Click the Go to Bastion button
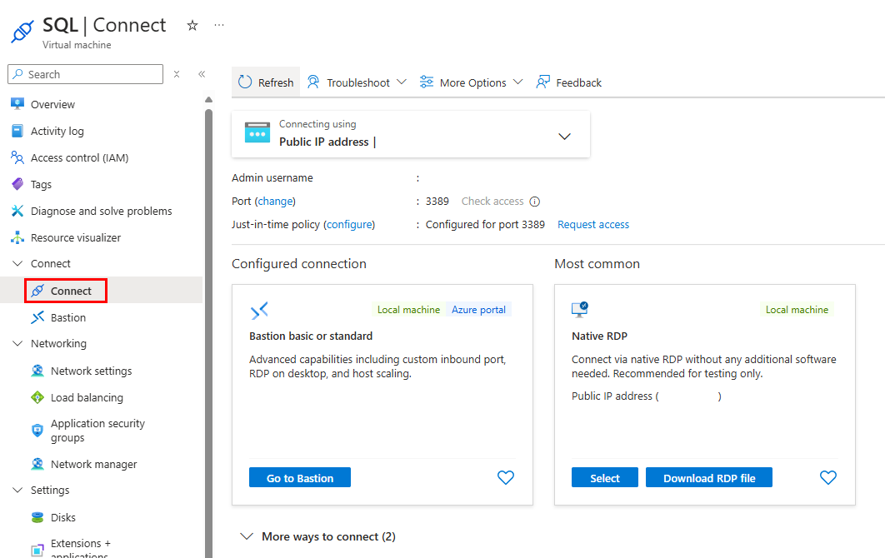The height and width of the screenshot is (558, 885). point(300,477)
